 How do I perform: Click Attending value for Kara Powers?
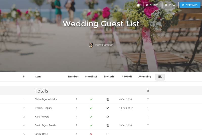[x=148, y=117]
